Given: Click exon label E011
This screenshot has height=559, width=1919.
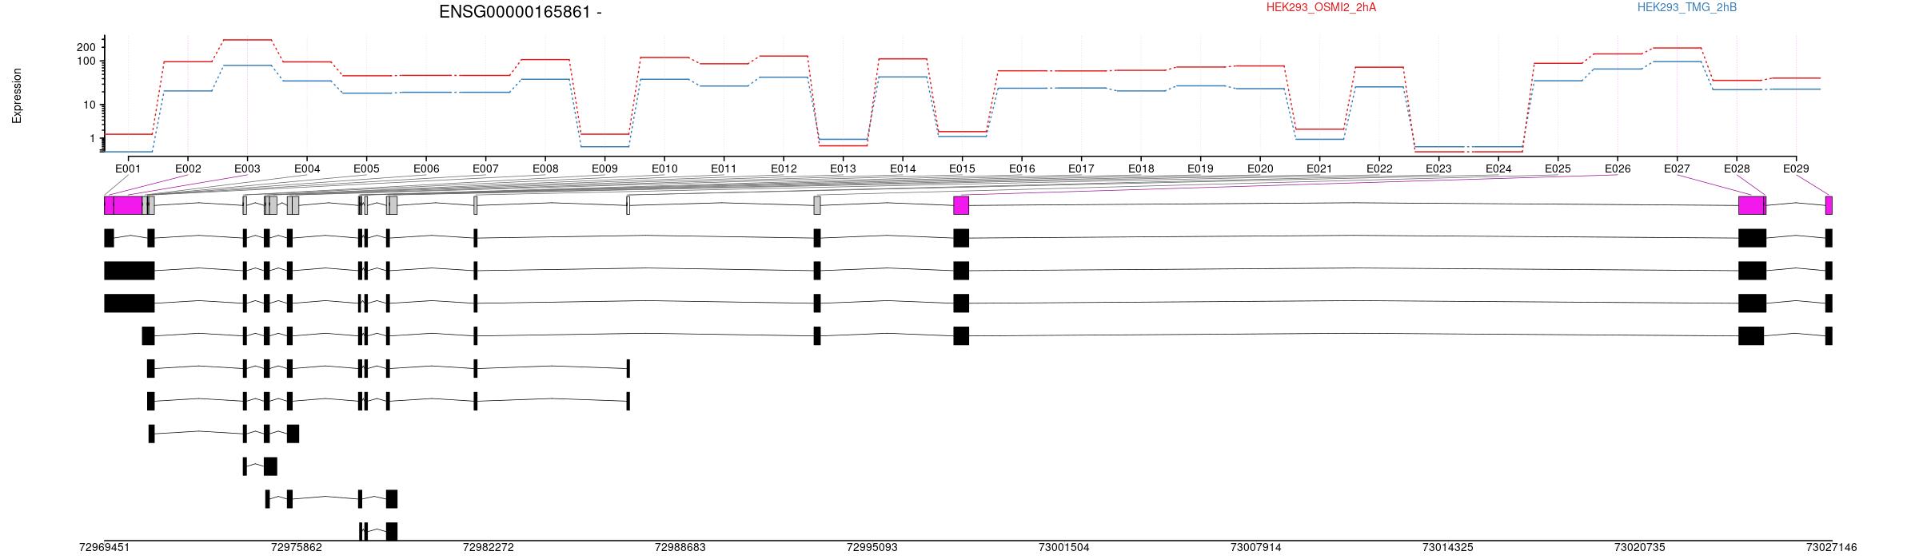Looking at the screenshot, I should (x=724, y=168).
